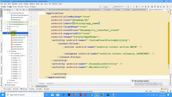The width and height of the screenshot is (172, 97).
Task: Open the Mail app from the taskbar
Action: (x=52, y=95)
